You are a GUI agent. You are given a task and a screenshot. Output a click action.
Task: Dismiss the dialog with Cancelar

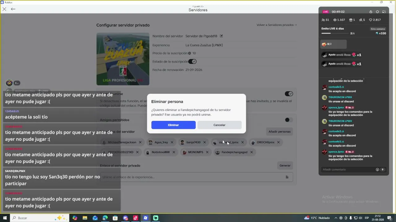tap(219, 125)
